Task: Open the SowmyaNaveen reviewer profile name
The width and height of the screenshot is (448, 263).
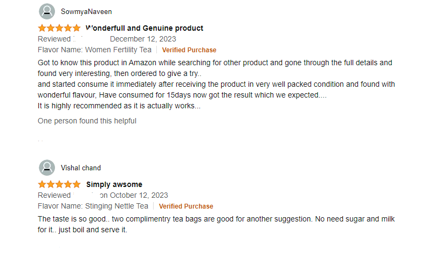Action: tap(86, 11)
